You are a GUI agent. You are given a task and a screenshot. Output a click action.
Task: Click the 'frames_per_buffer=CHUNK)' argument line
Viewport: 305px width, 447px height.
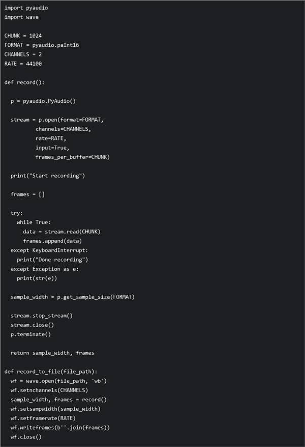[72, 157]
